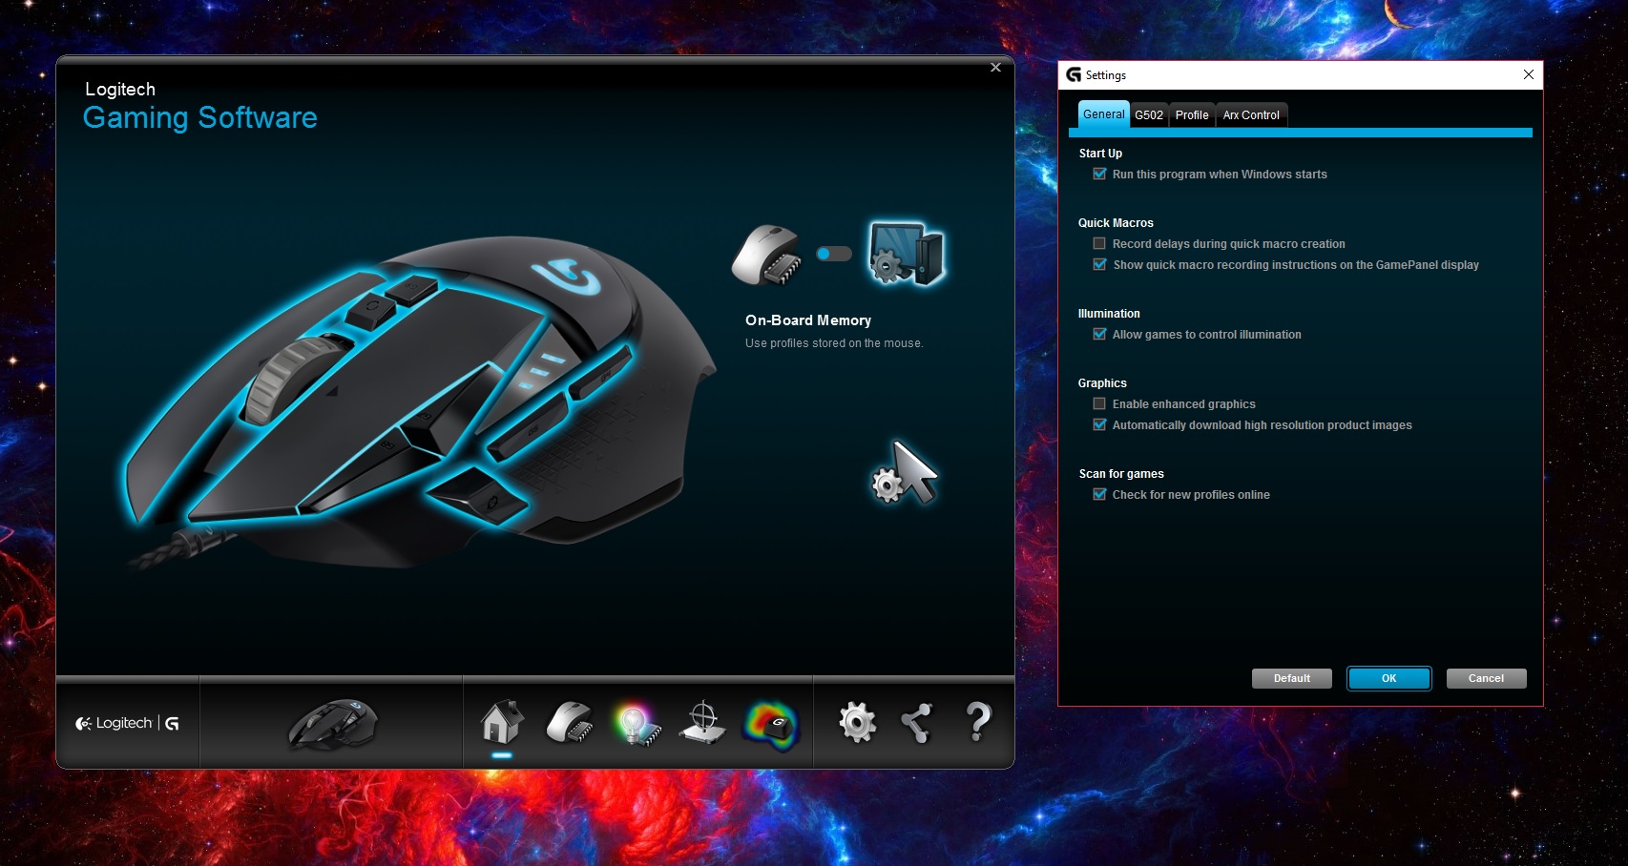Click the glowing G logo on mouse
Image resolution: width=1628 pixels, height=866 pixels.
click(567, 277)
